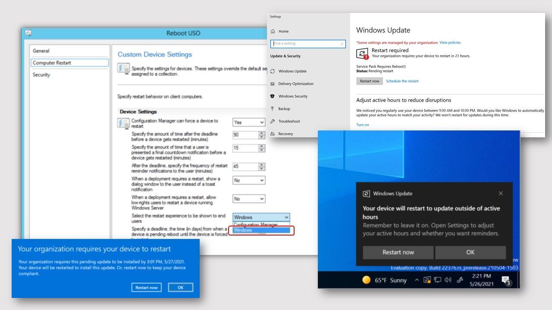Click the Restart required status icon

click(363, 53)
